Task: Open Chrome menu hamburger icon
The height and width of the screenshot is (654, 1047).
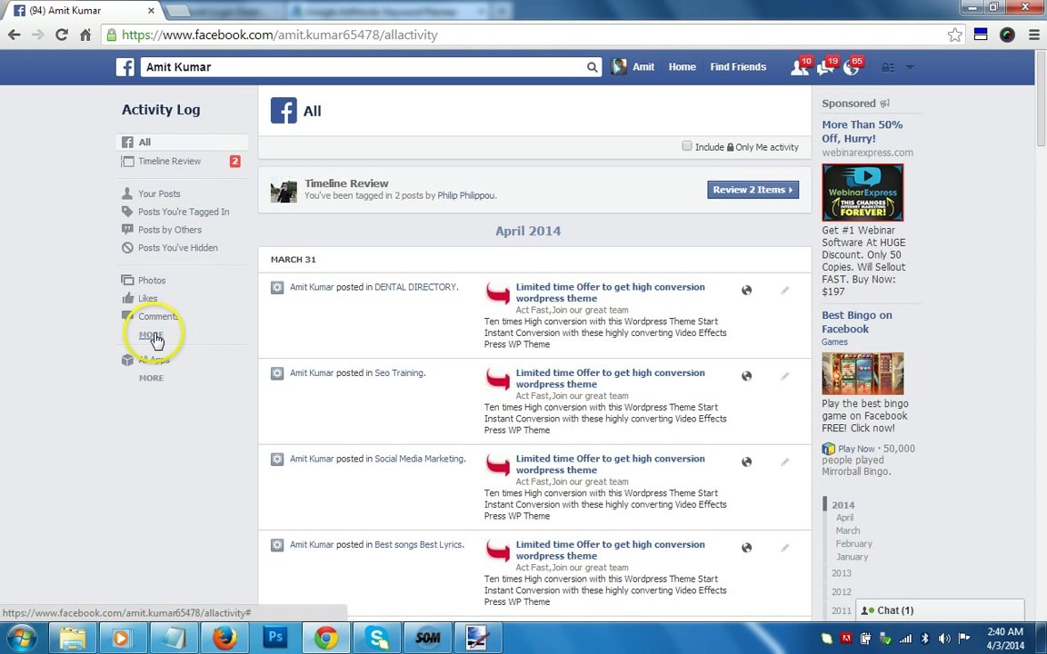Action: click(1033, 35)
